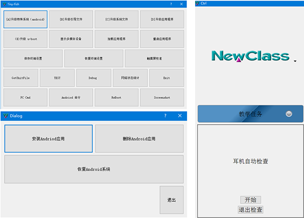Click 显示多媒体设备 button
304x218 pixels.
coord(70,39)
